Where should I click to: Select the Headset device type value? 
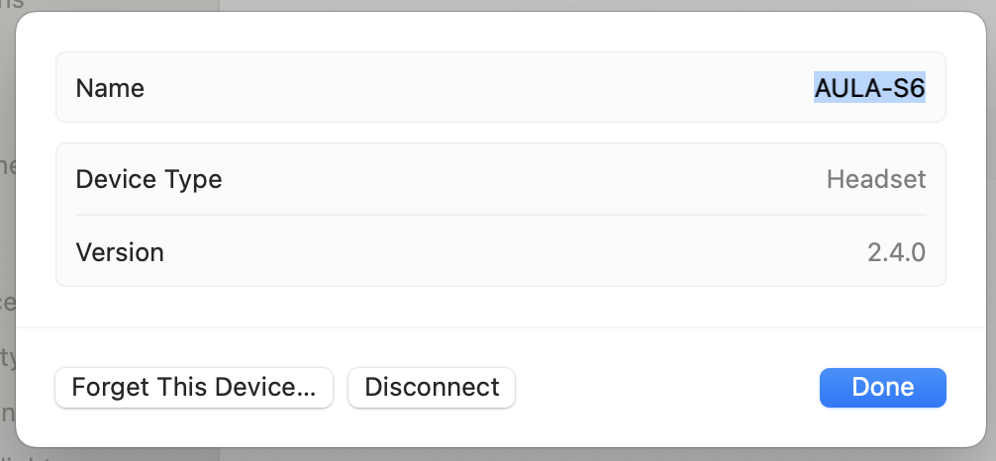pyautogui.click(x=875, y=179)
